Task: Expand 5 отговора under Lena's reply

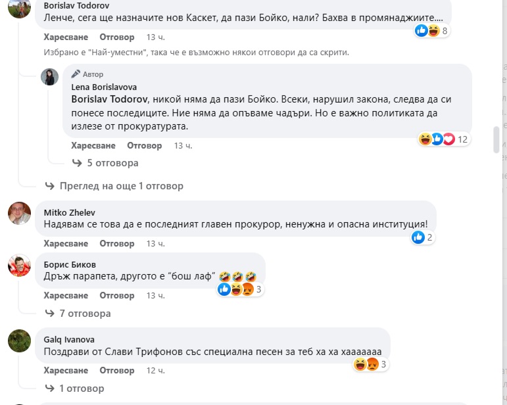Action: click(112, 163)
